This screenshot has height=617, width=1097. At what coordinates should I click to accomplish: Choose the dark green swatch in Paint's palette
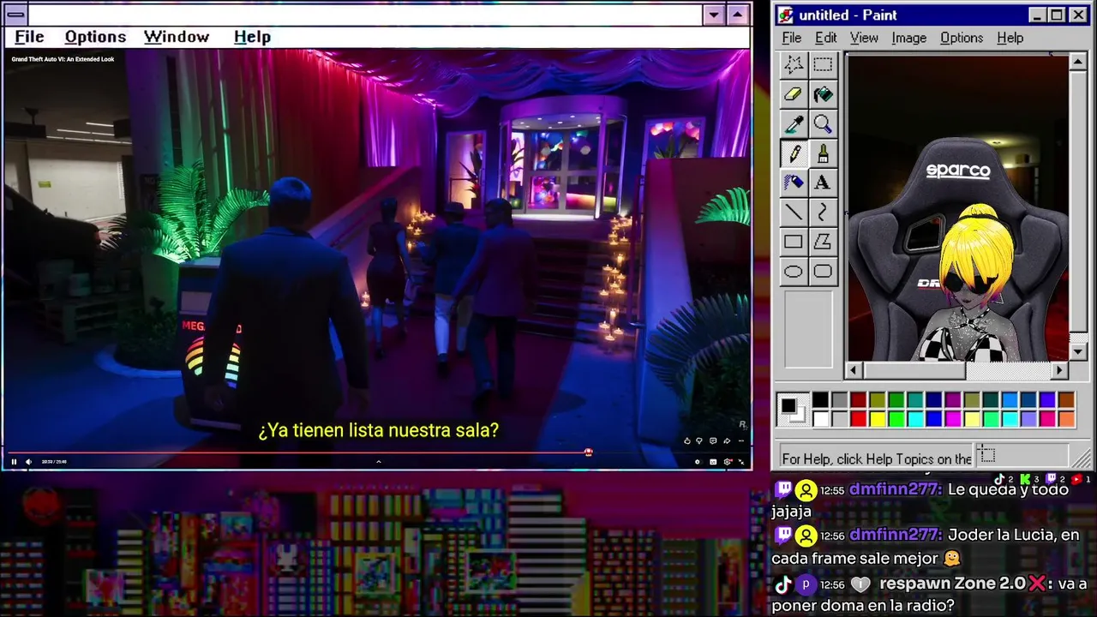(896, 400)
